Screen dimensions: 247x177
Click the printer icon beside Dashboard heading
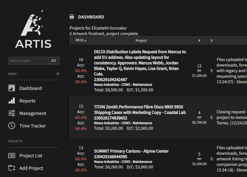coord(72,17)
